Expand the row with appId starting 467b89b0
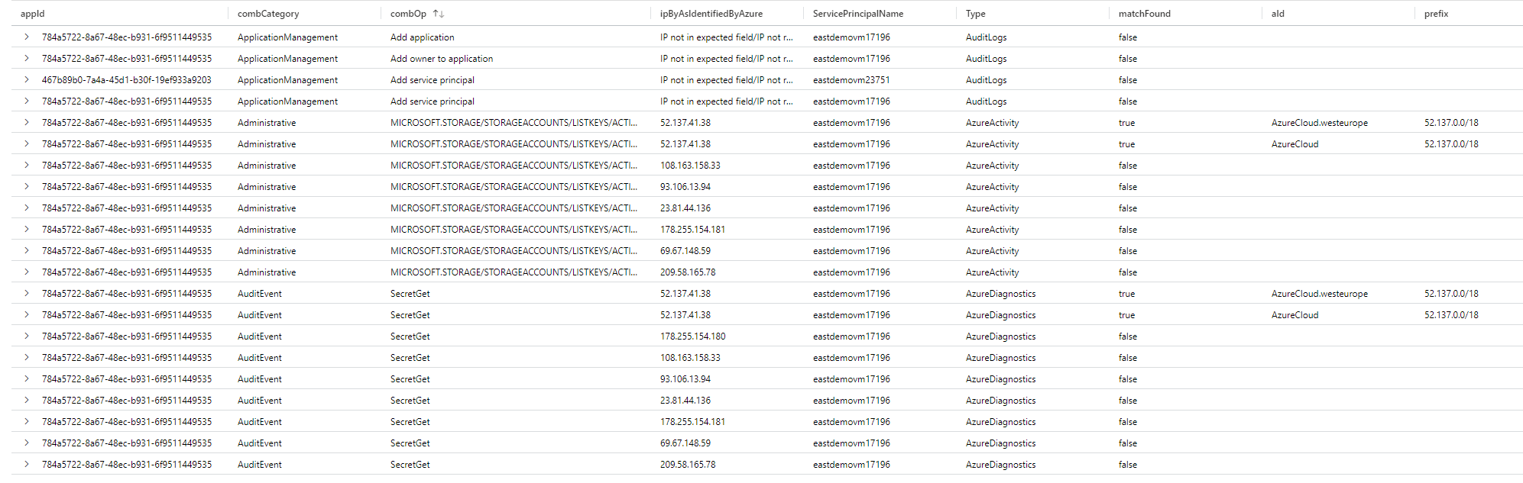 coord(27,79)
